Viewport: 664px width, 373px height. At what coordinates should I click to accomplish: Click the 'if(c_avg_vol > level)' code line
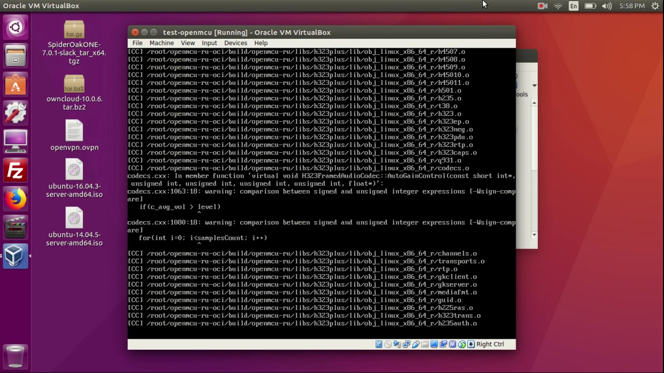click(180, 207)
